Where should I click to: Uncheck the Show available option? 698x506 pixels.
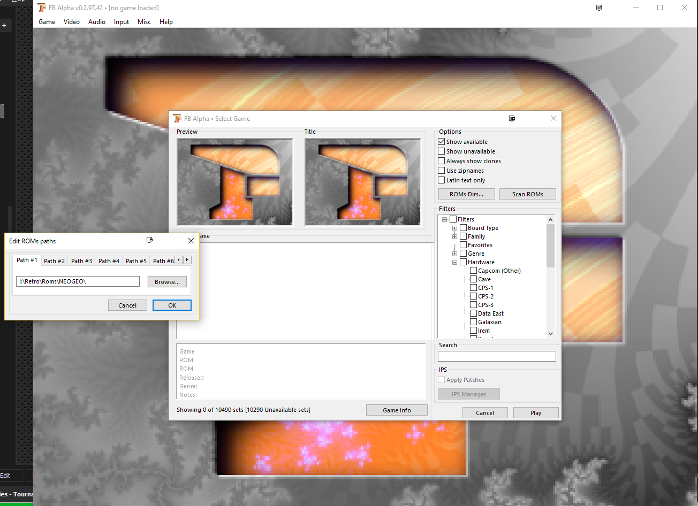tap(442, 142)
